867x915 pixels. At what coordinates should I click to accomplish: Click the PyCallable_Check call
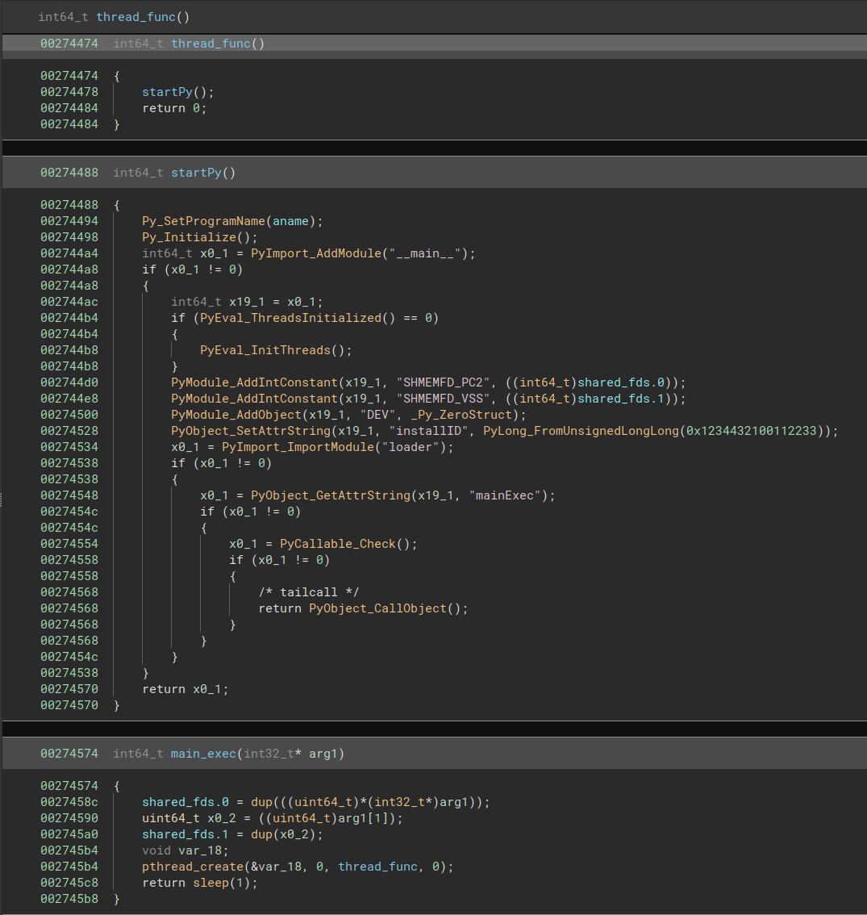click(x=338, y=544)
